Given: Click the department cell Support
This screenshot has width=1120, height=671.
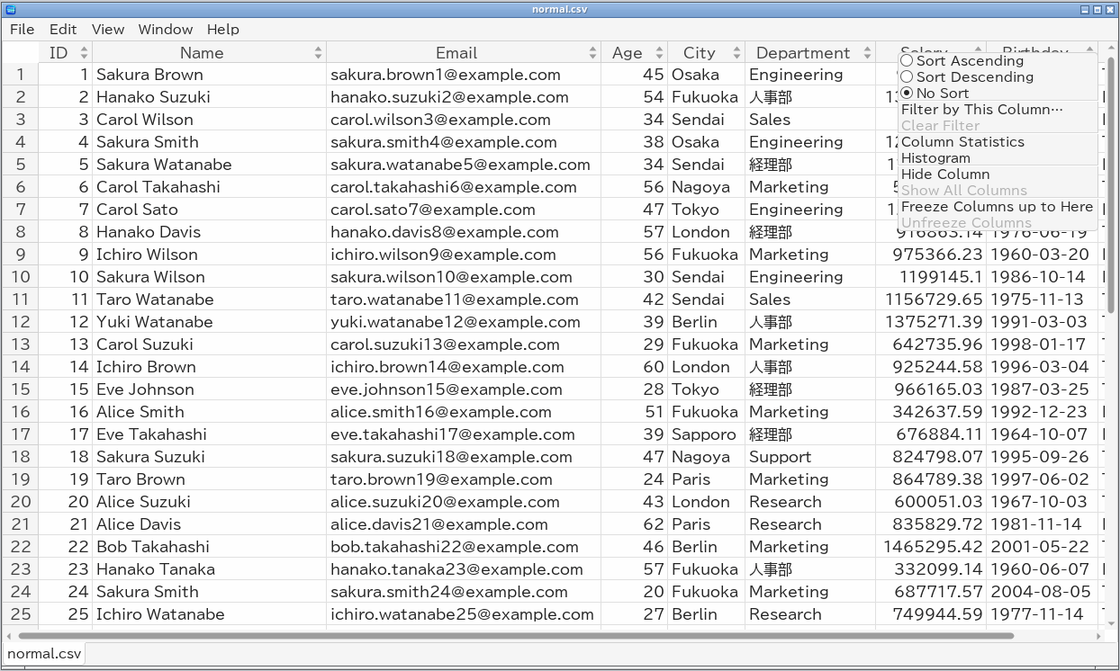Looking at the screenshot, I should 810,457.
